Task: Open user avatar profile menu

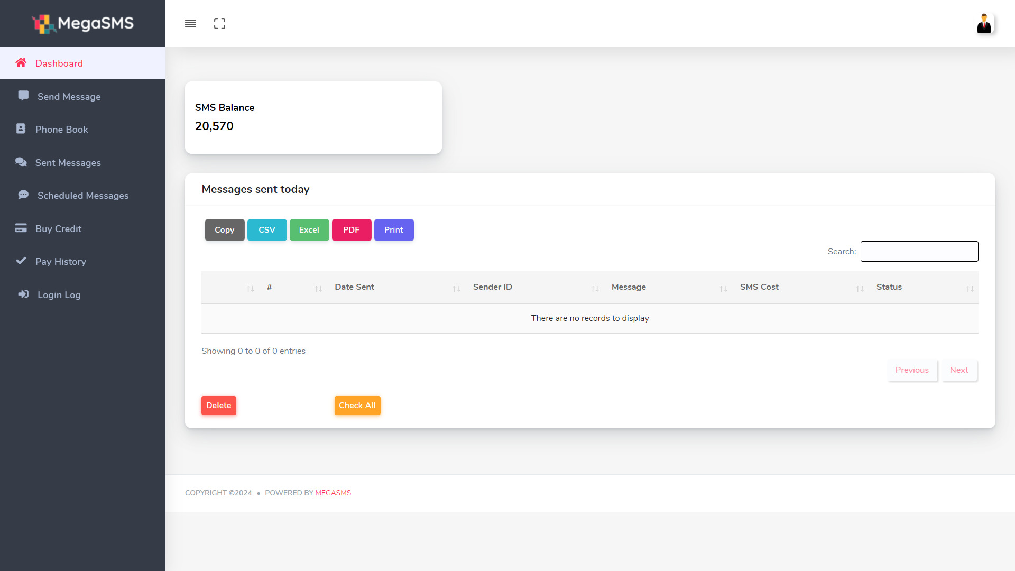Action: coord(984,23)
